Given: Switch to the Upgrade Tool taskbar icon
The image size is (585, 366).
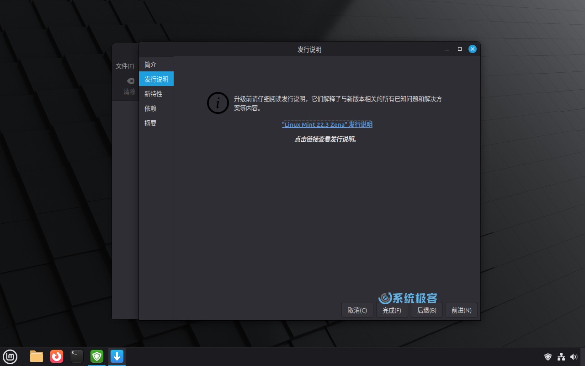Looking at the screenshot, I should [x=117, y=356].
